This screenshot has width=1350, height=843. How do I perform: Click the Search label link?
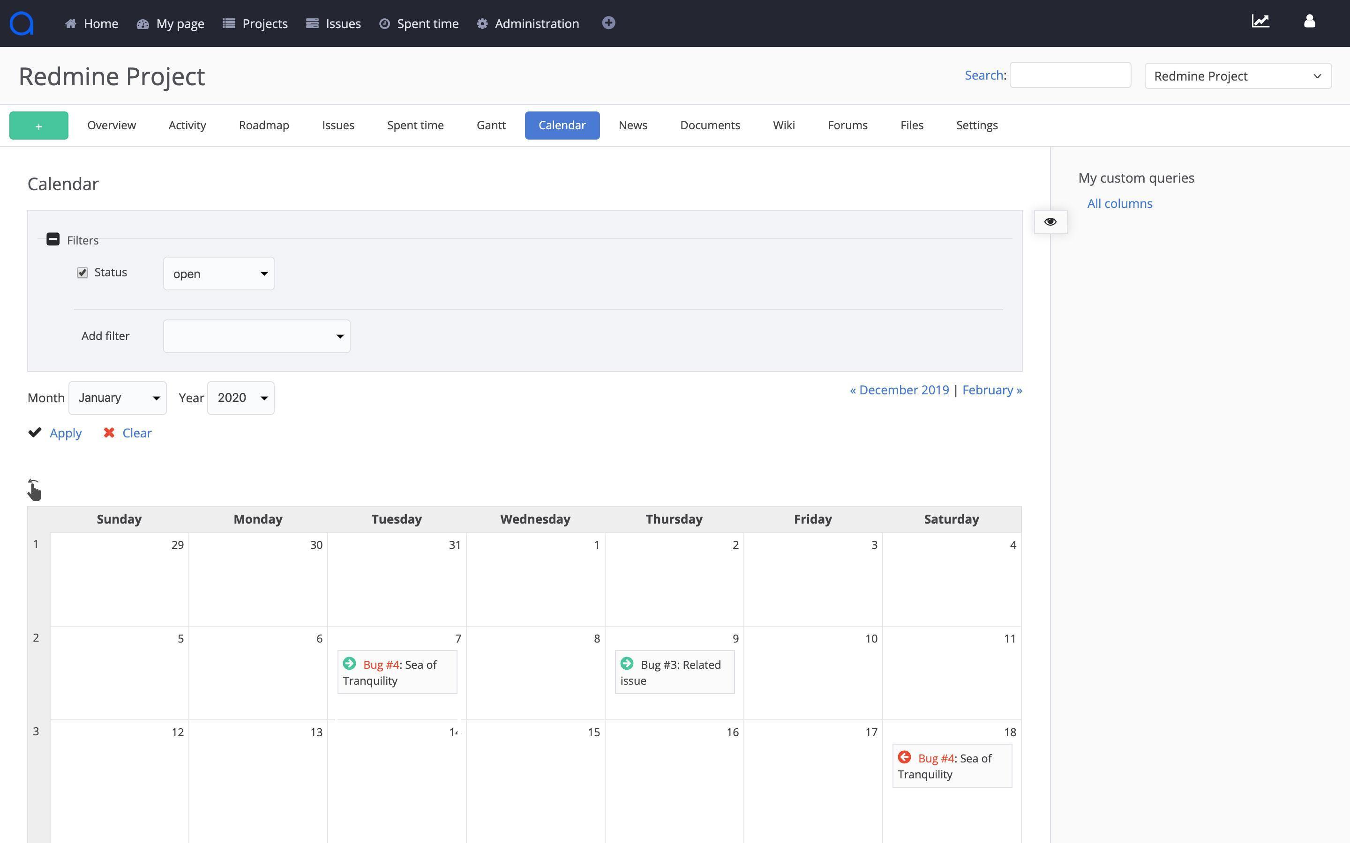(x=984, y=75)
